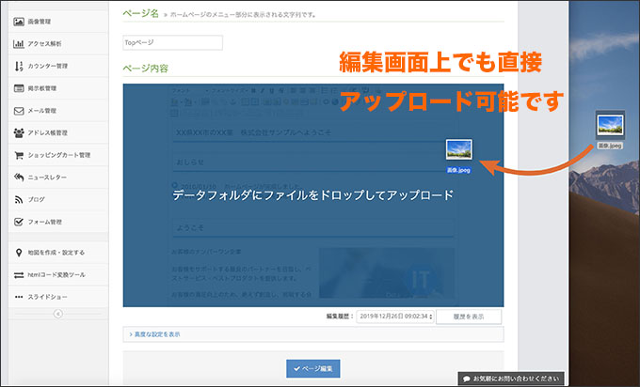Image resolution: width=640 pixels, height=387 pixels.
Task: Open アドレス帳管理 via its people icon
Action: [x=19, y=132]
